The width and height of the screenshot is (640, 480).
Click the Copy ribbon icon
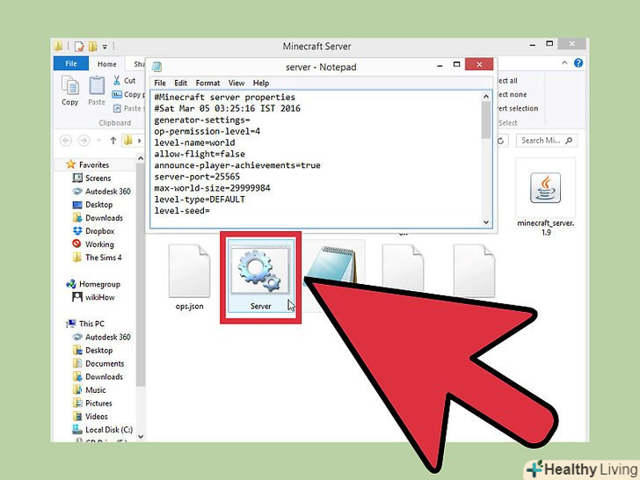[x=70, y=91]
